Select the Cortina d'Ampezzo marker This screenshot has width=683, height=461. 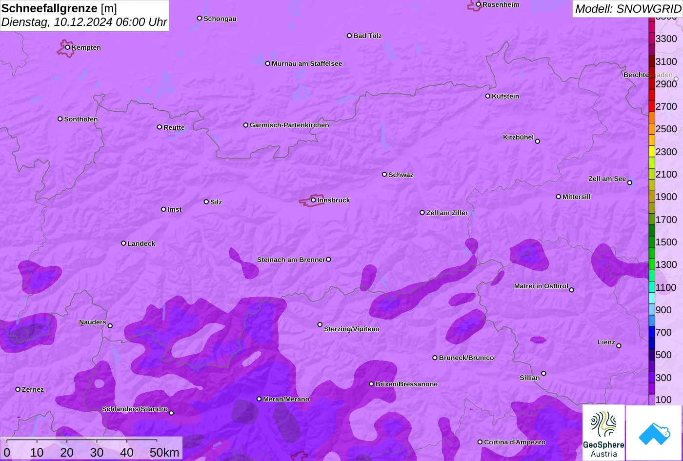[x=480, y=442]
